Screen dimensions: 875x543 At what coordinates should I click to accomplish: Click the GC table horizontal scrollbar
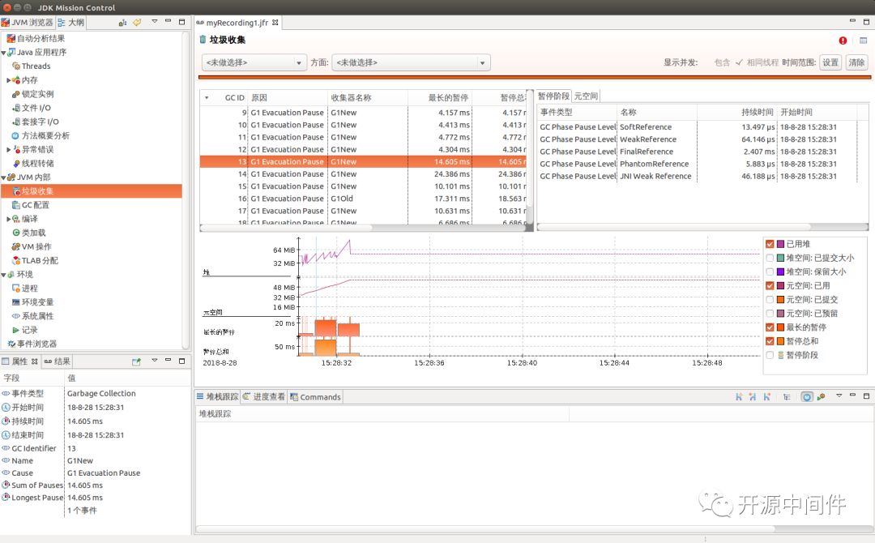(x=286, y=228)
